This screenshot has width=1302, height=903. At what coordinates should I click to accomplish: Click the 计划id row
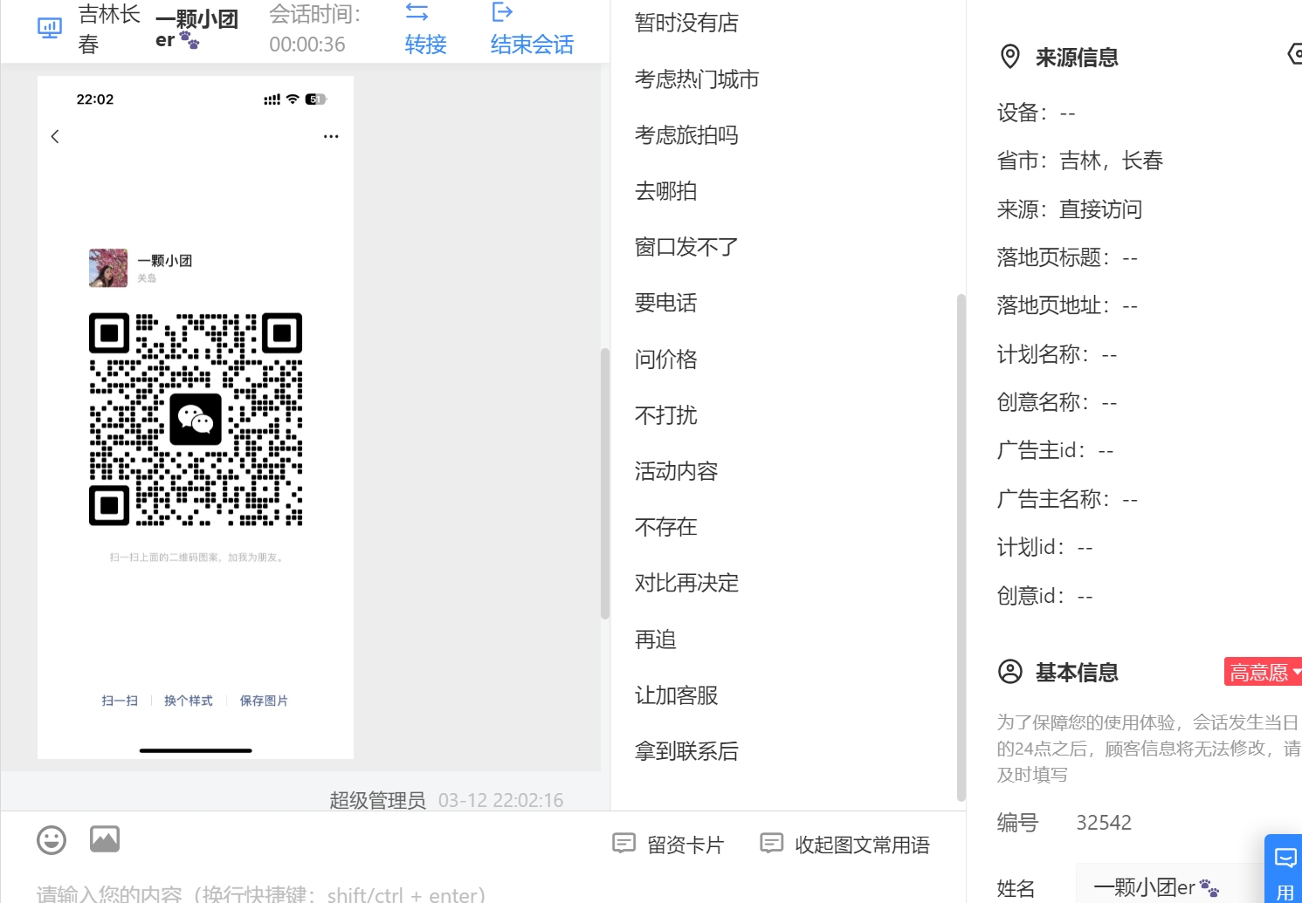point(1044,547)
